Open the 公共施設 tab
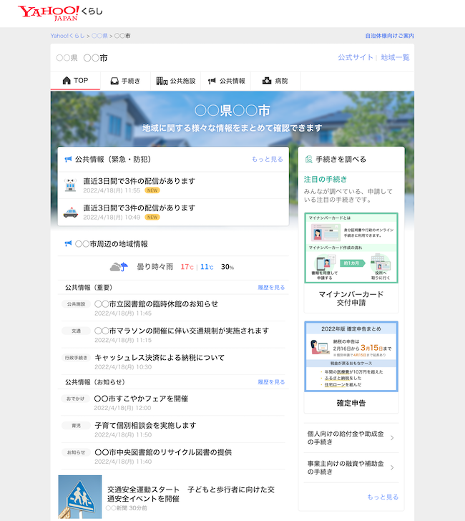This screenshot has width=465, height=521. coord(176,81)
